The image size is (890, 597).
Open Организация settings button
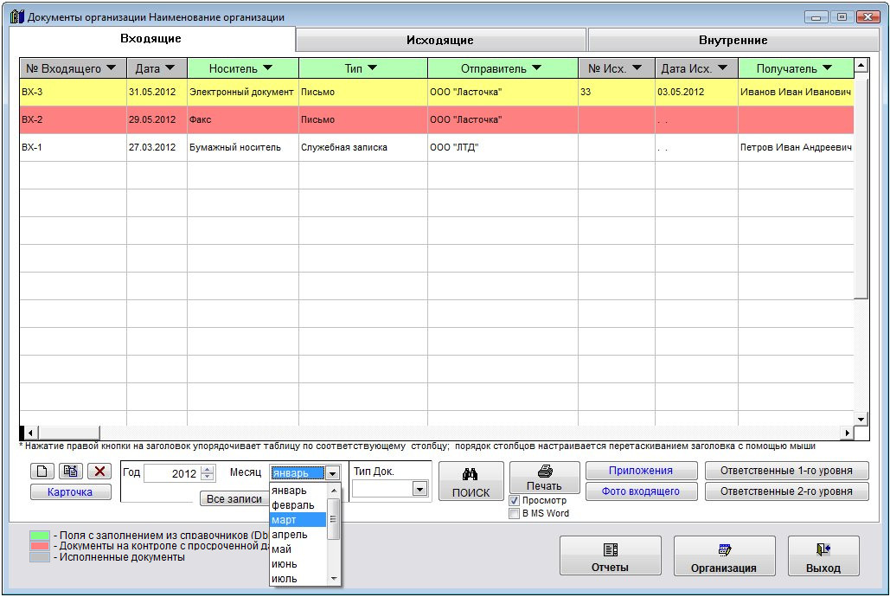click(x=724, y=556)
